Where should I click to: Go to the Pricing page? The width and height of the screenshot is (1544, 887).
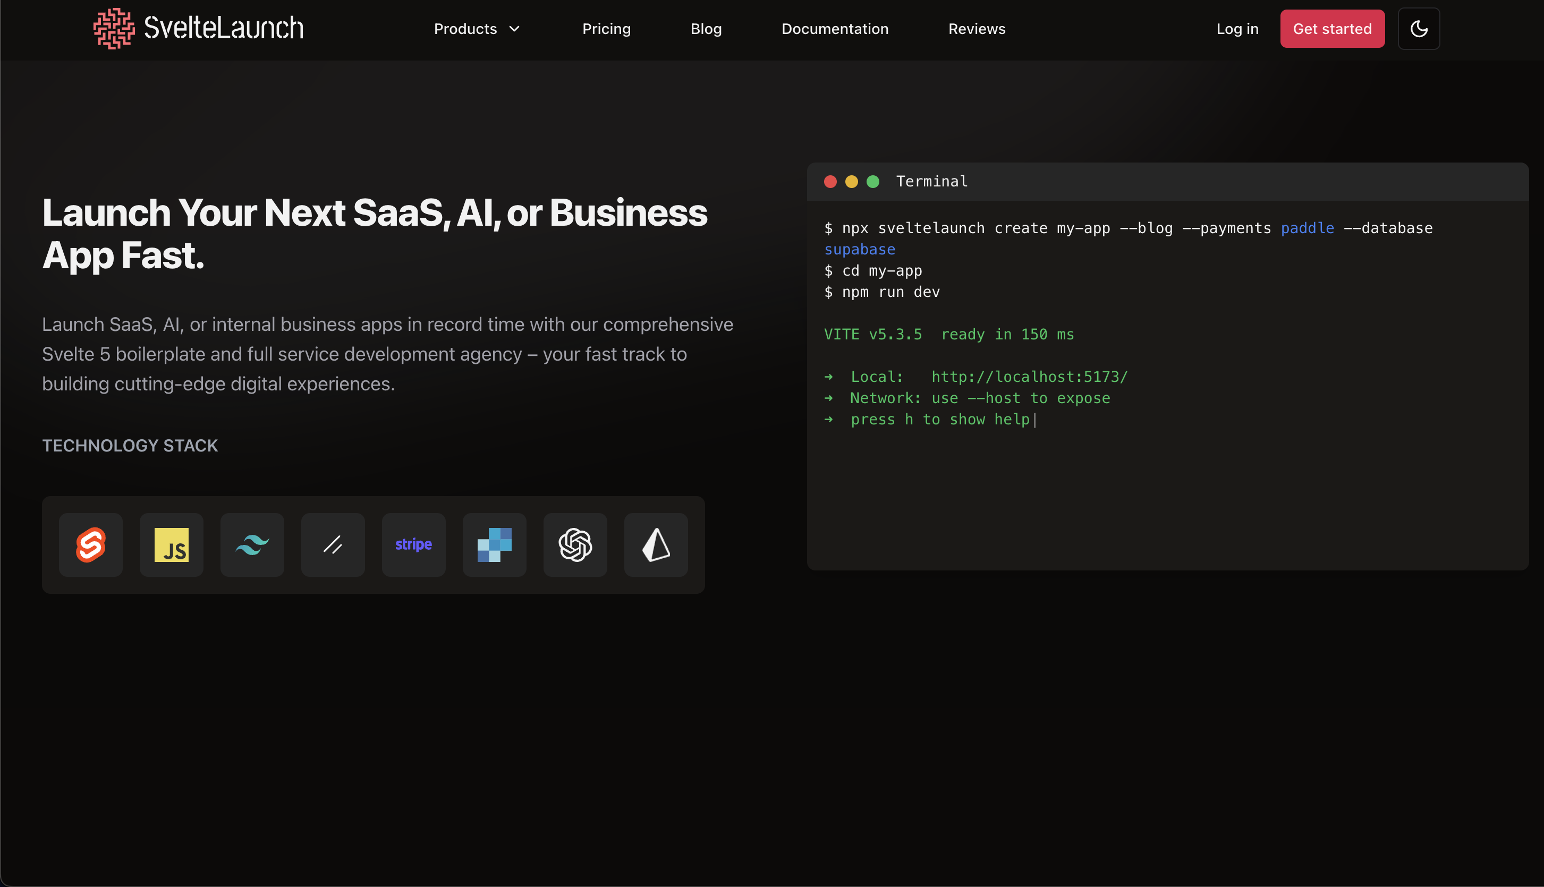[606, 29]
